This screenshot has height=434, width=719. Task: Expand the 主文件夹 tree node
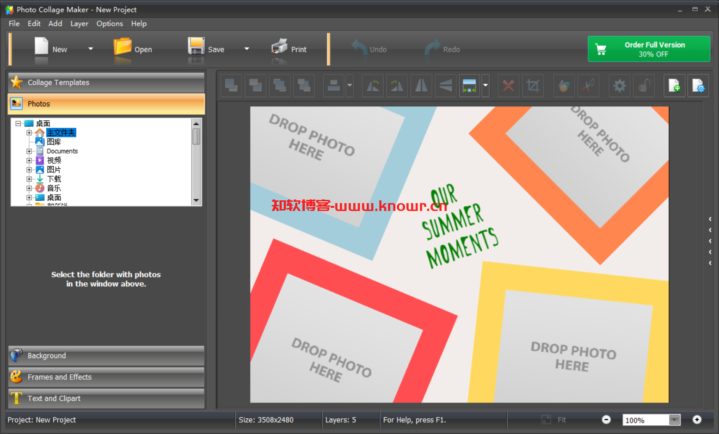point(29,133)
